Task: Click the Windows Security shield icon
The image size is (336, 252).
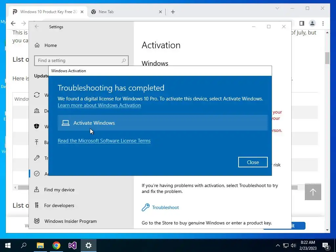Action: pos(37,126)
